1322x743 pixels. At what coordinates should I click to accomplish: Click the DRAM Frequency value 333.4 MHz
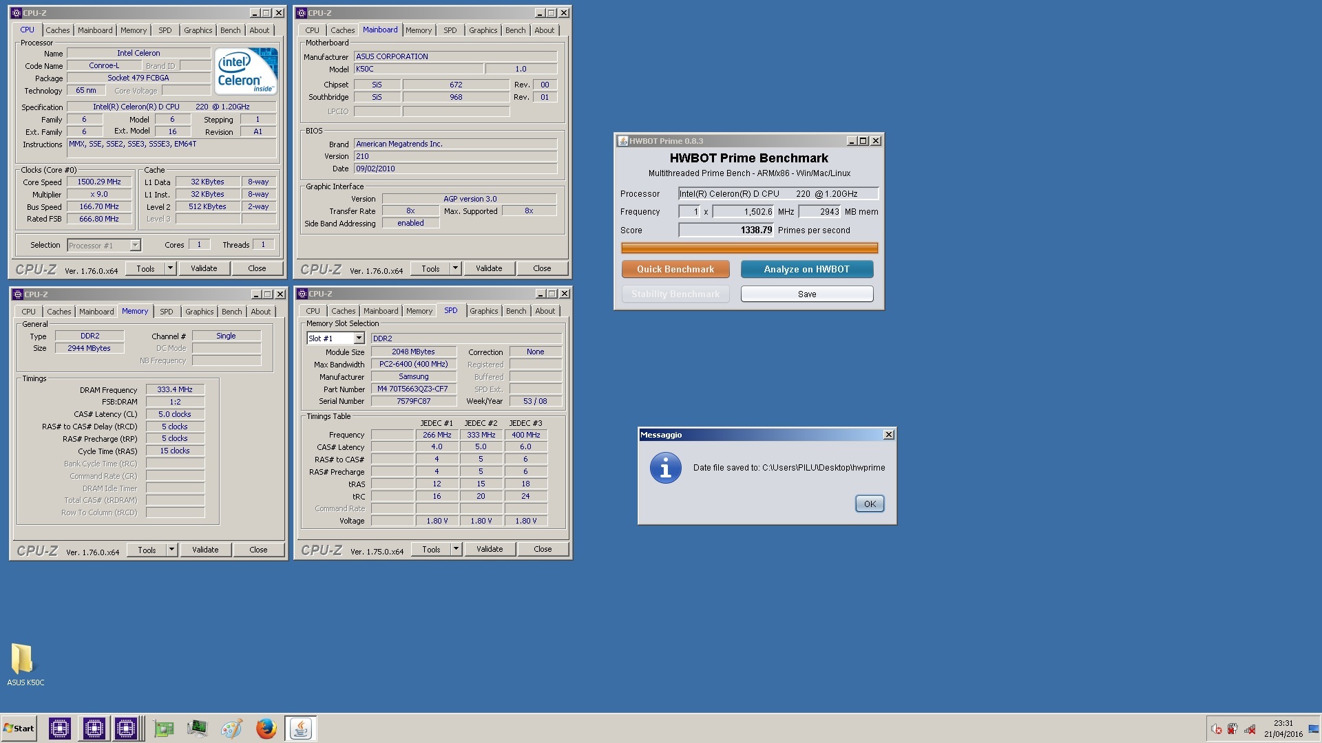175,389
